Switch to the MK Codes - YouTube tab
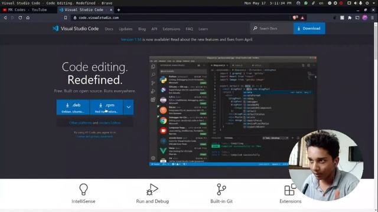 point(28,10)
